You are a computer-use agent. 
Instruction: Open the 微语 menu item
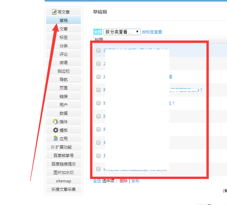tap(63, 62)
